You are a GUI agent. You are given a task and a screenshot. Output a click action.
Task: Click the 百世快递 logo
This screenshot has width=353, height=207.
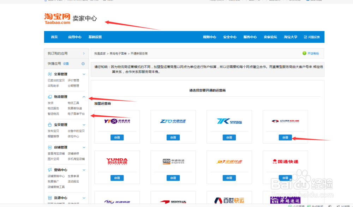tap(285, 121)
